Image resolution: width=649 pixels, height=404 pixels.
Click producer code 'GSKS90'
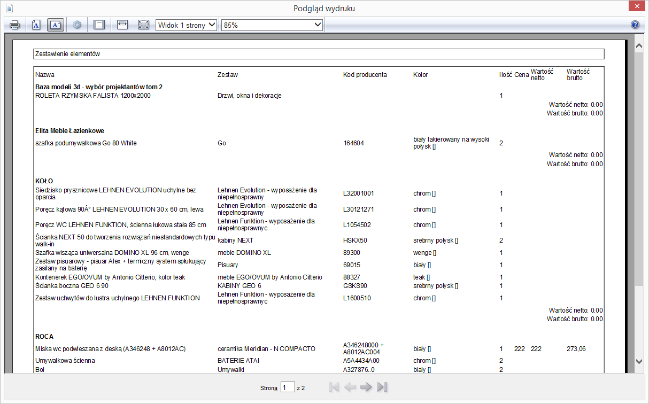[x=356, y=286]
